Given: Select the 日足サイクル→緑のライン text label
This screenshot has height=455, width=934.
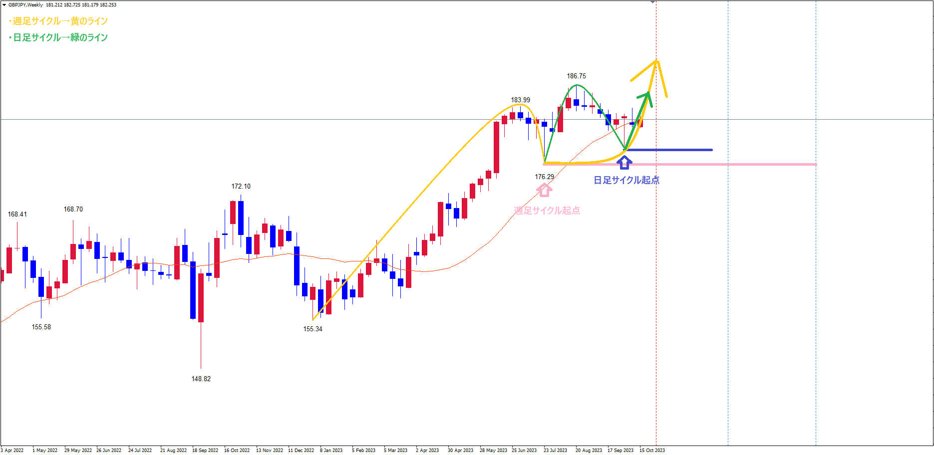Looking at the screenshot, I should point(59,37).
